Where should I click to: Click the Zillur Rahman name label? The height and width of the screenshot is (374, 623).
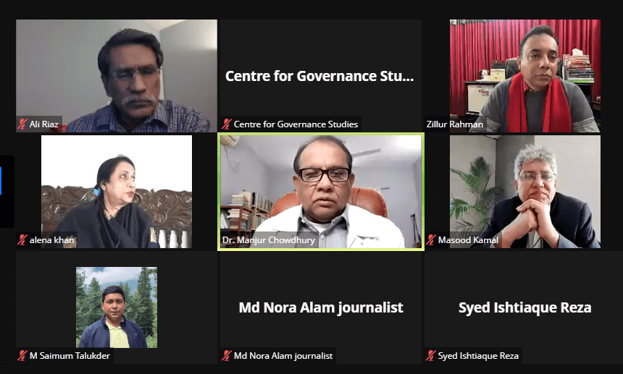pyautogui.click(x=454, y=124)
